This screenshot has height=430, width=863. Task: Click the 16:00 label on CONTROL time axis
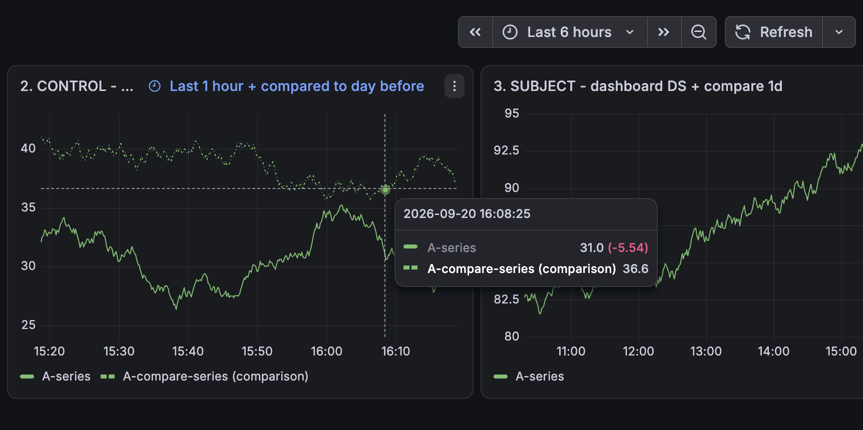pyautogui.click(x=326, y=351)
